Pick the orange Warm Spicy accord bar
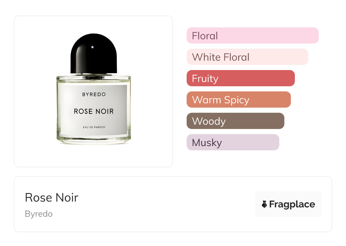Screen dimensions: 346x246 pos(239,100)
